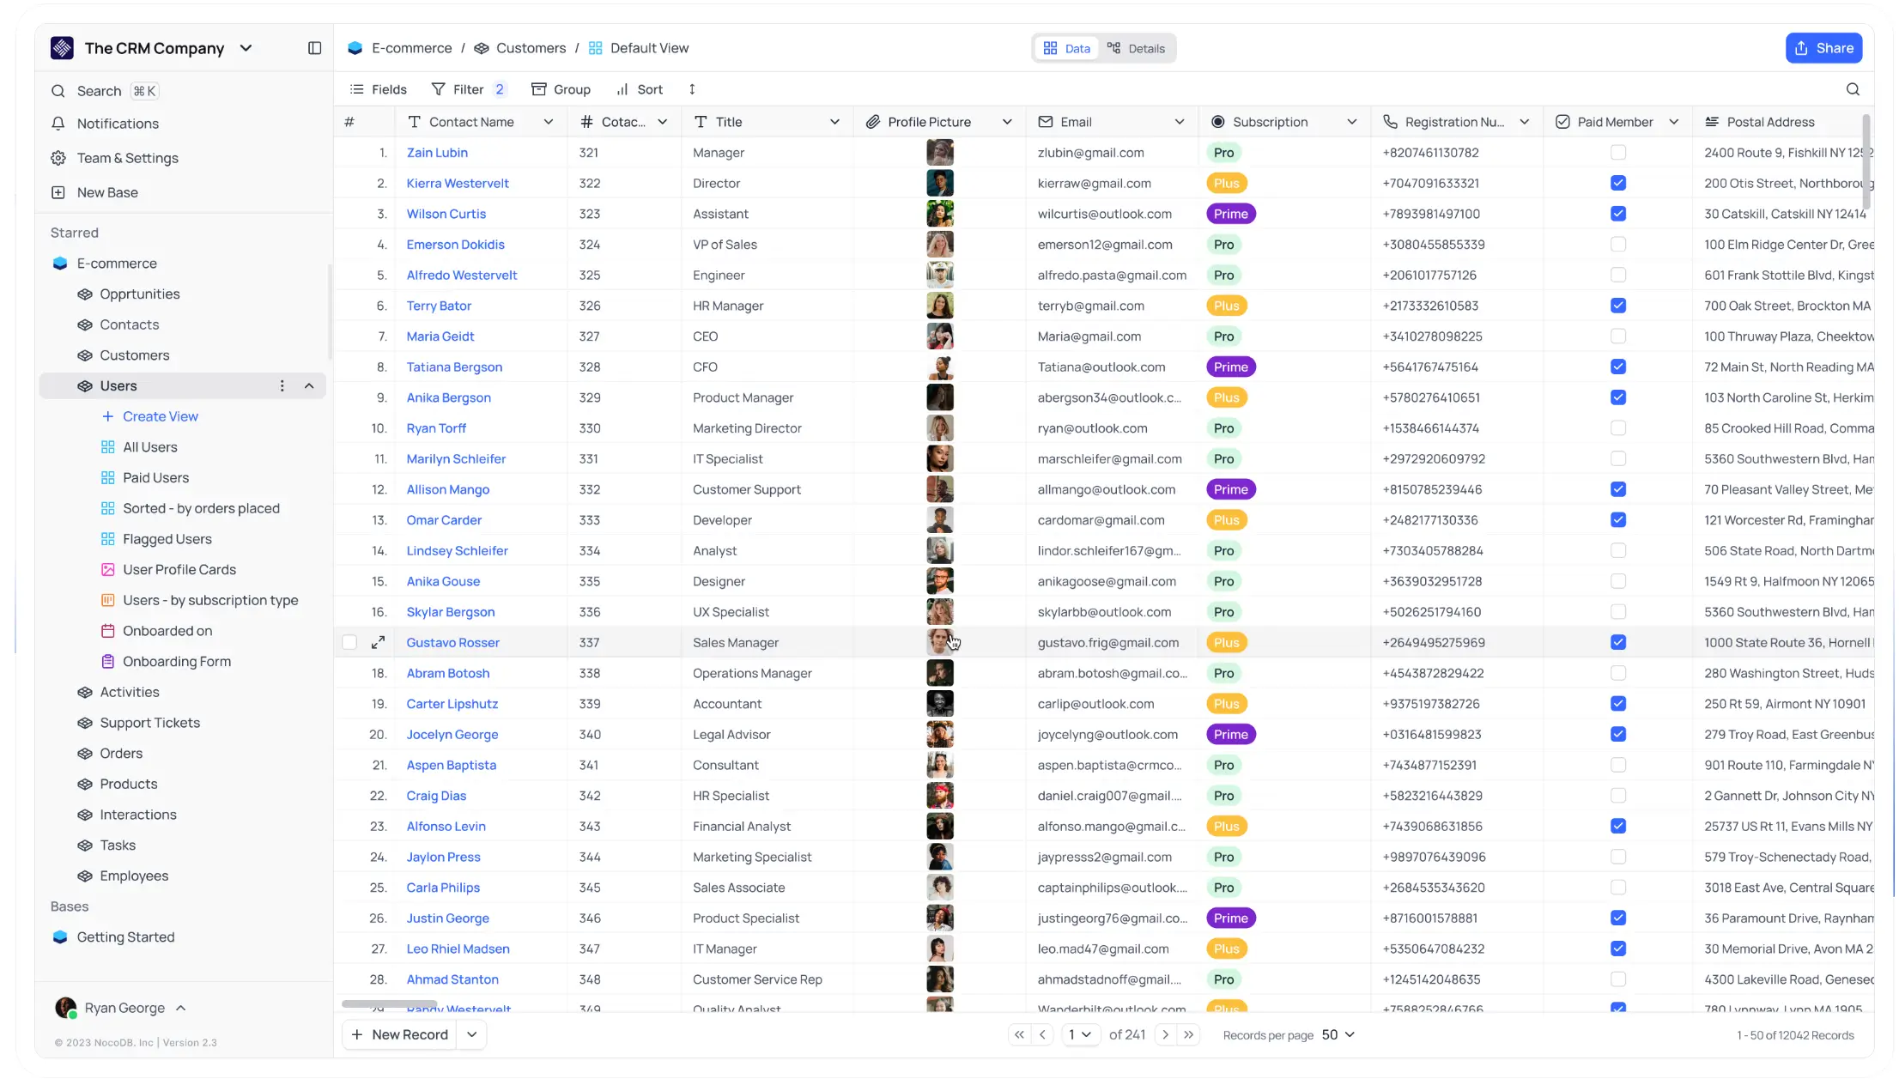Open Team & Settings gear
Screen dimensions: 1899x1085
click(58, 158)
